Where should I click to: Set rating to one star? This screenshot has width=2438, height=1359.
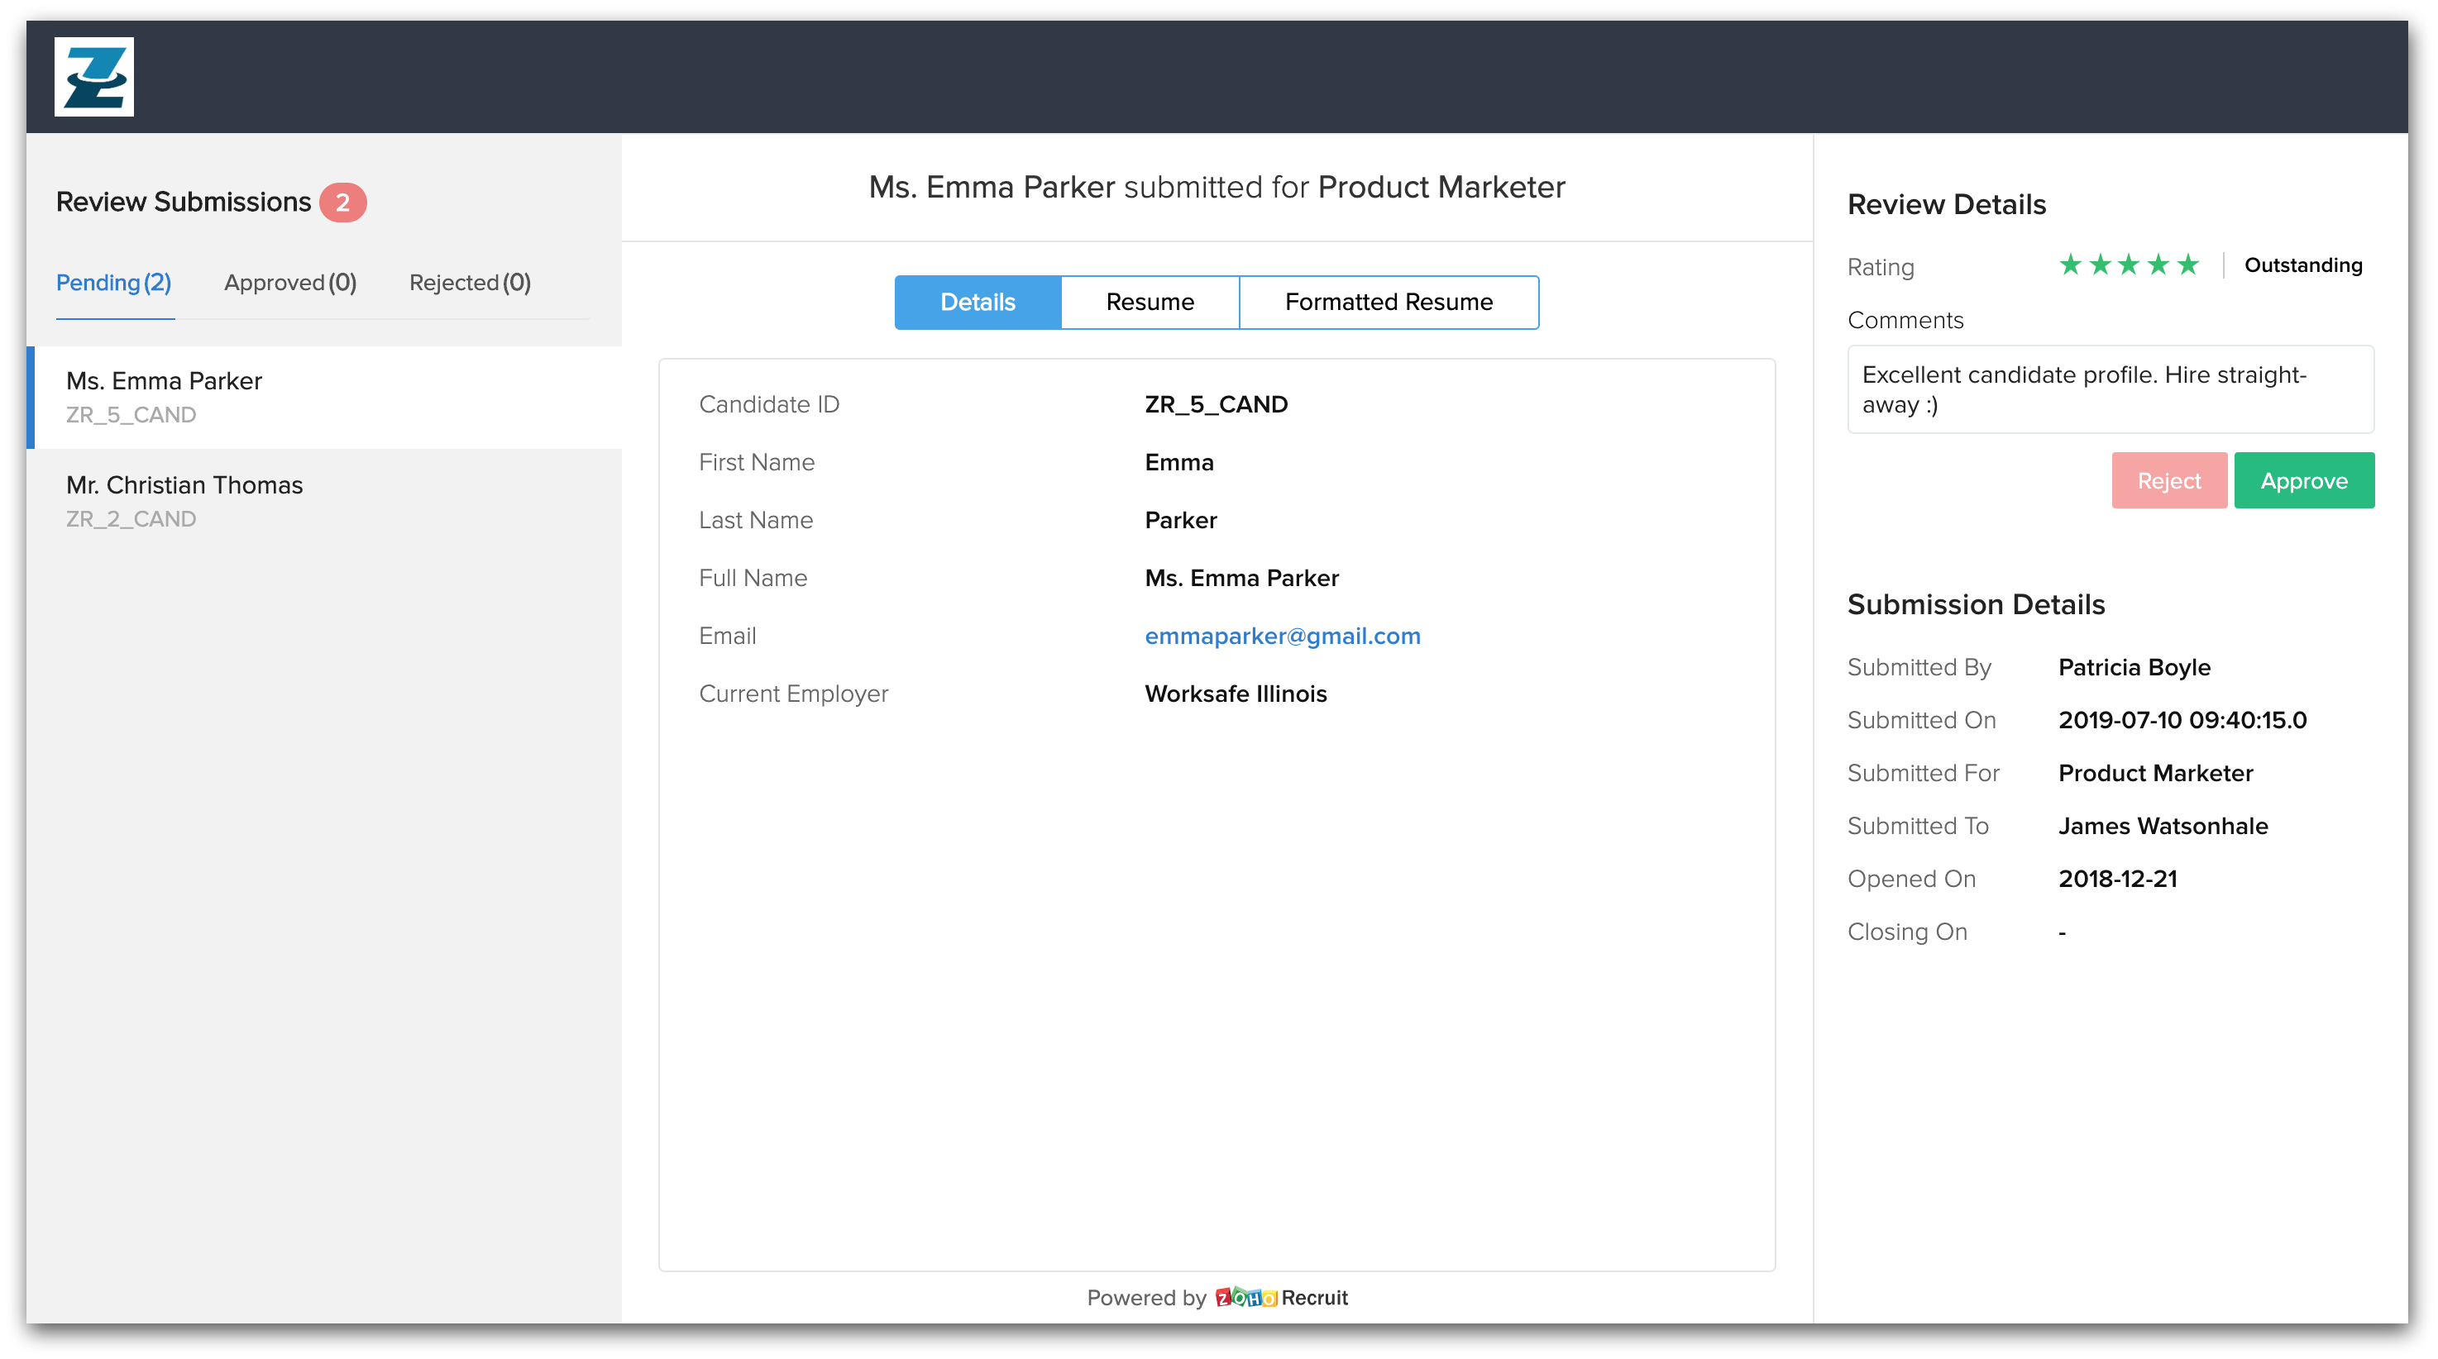(x=2070, y=265)
